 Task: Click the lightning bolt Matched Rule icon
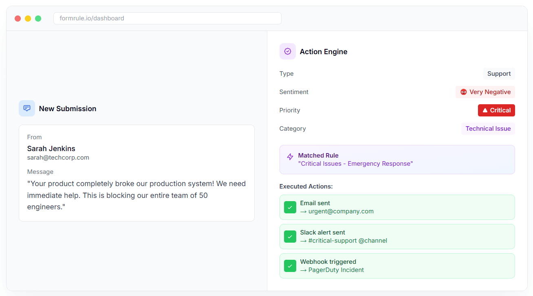click(290, 157)
